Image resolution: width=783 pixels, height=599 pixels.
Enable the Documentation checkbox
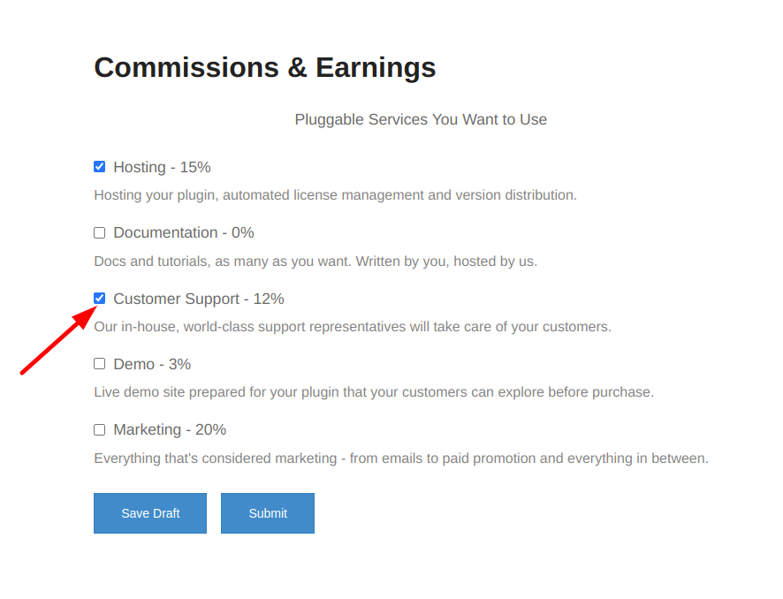pos(99,232)
